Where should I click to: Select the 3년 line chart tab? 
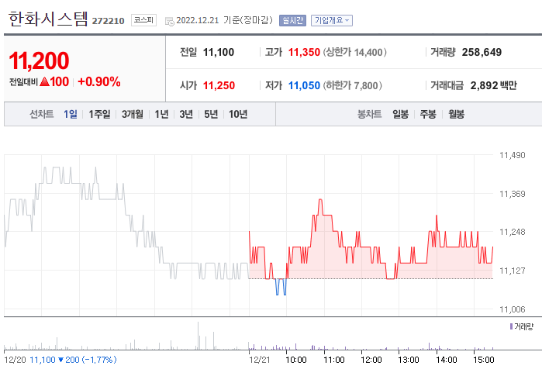point(186,114)
